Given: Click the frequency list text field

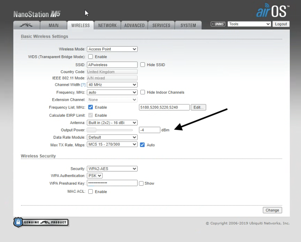Looking at the screenshot, I should 164,107.
